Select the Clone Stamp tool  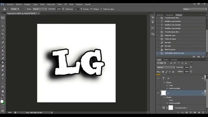coord(3,50)
